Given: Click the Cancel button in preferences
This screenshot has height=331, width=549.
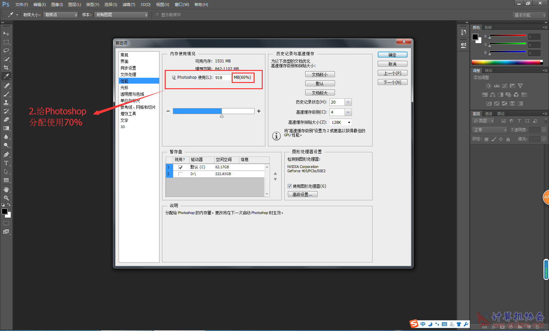Looking at the screenshot, I should pyautogui.click(x=392, y=64).
